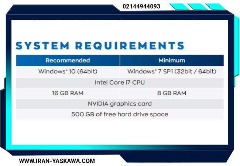Click the cyan accent bar on right edge
The image size is (240, 166).
pos(236,51)
